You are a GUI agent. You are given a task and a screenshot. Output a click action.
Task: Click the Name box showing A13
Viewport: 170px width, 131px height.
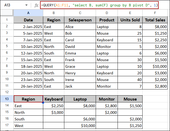pyautogui.click(x=7, y=5)
